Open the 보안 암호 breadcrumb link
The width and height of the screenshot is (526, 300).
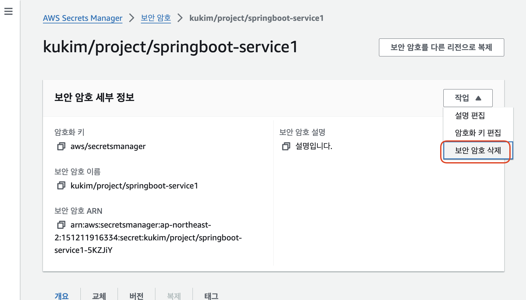coord(156,18)
